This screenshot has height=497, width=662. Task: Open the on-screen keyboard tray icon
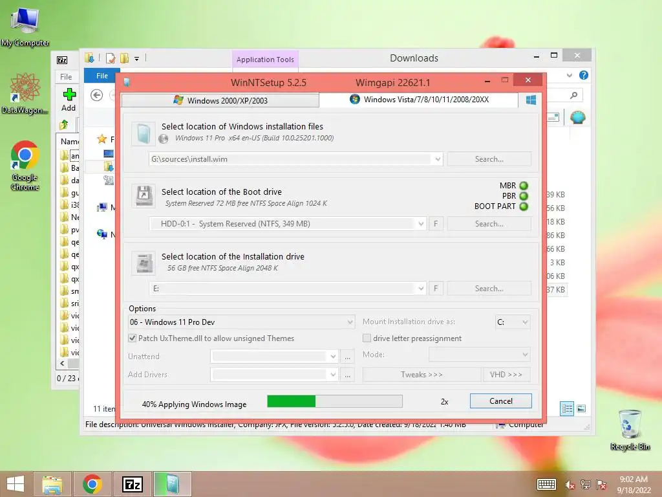point(546,485)
